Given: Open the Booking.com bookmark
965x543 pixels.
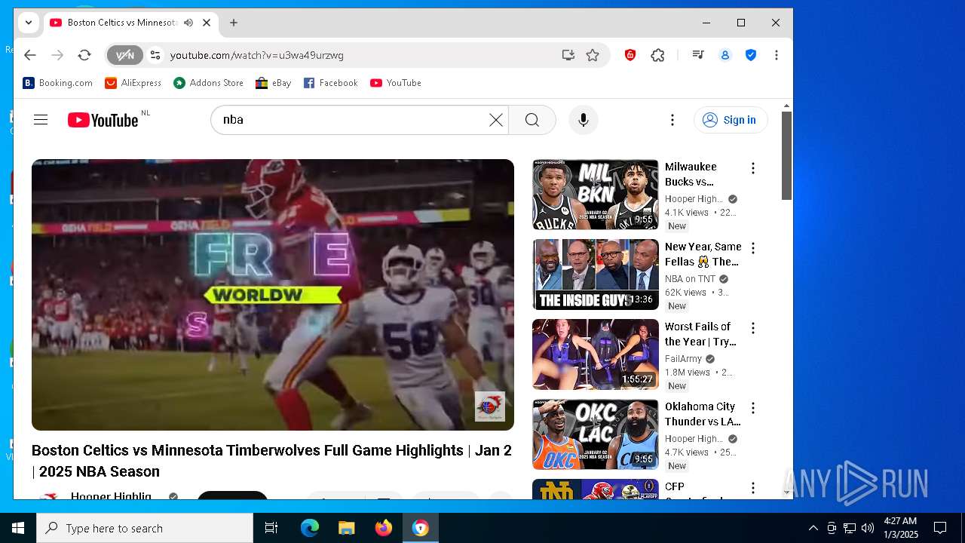Looking at the screenshot, I should click(x=58, y=83).
